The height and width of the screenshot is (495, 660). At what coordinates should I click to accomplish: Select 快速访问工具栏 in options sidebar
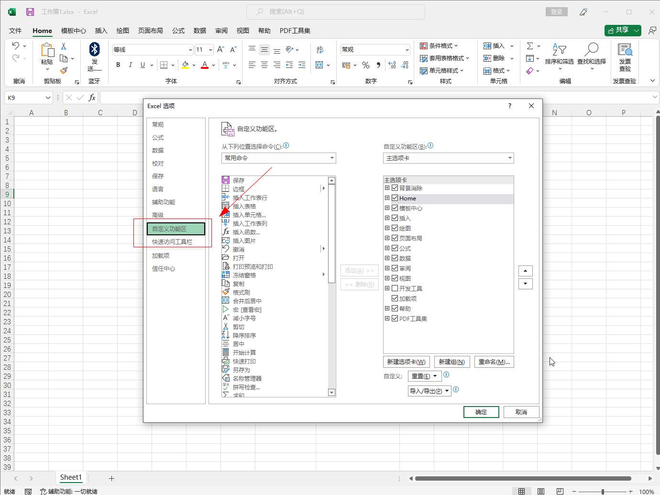point(176,242)
